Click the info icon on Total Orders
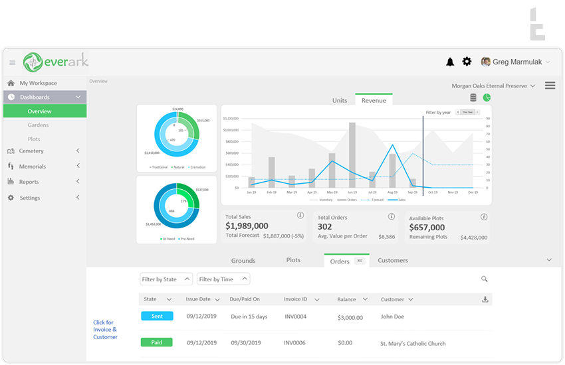The height and width of the screenshot is (365, 565). pyautogui.click(x=392, y=216)
